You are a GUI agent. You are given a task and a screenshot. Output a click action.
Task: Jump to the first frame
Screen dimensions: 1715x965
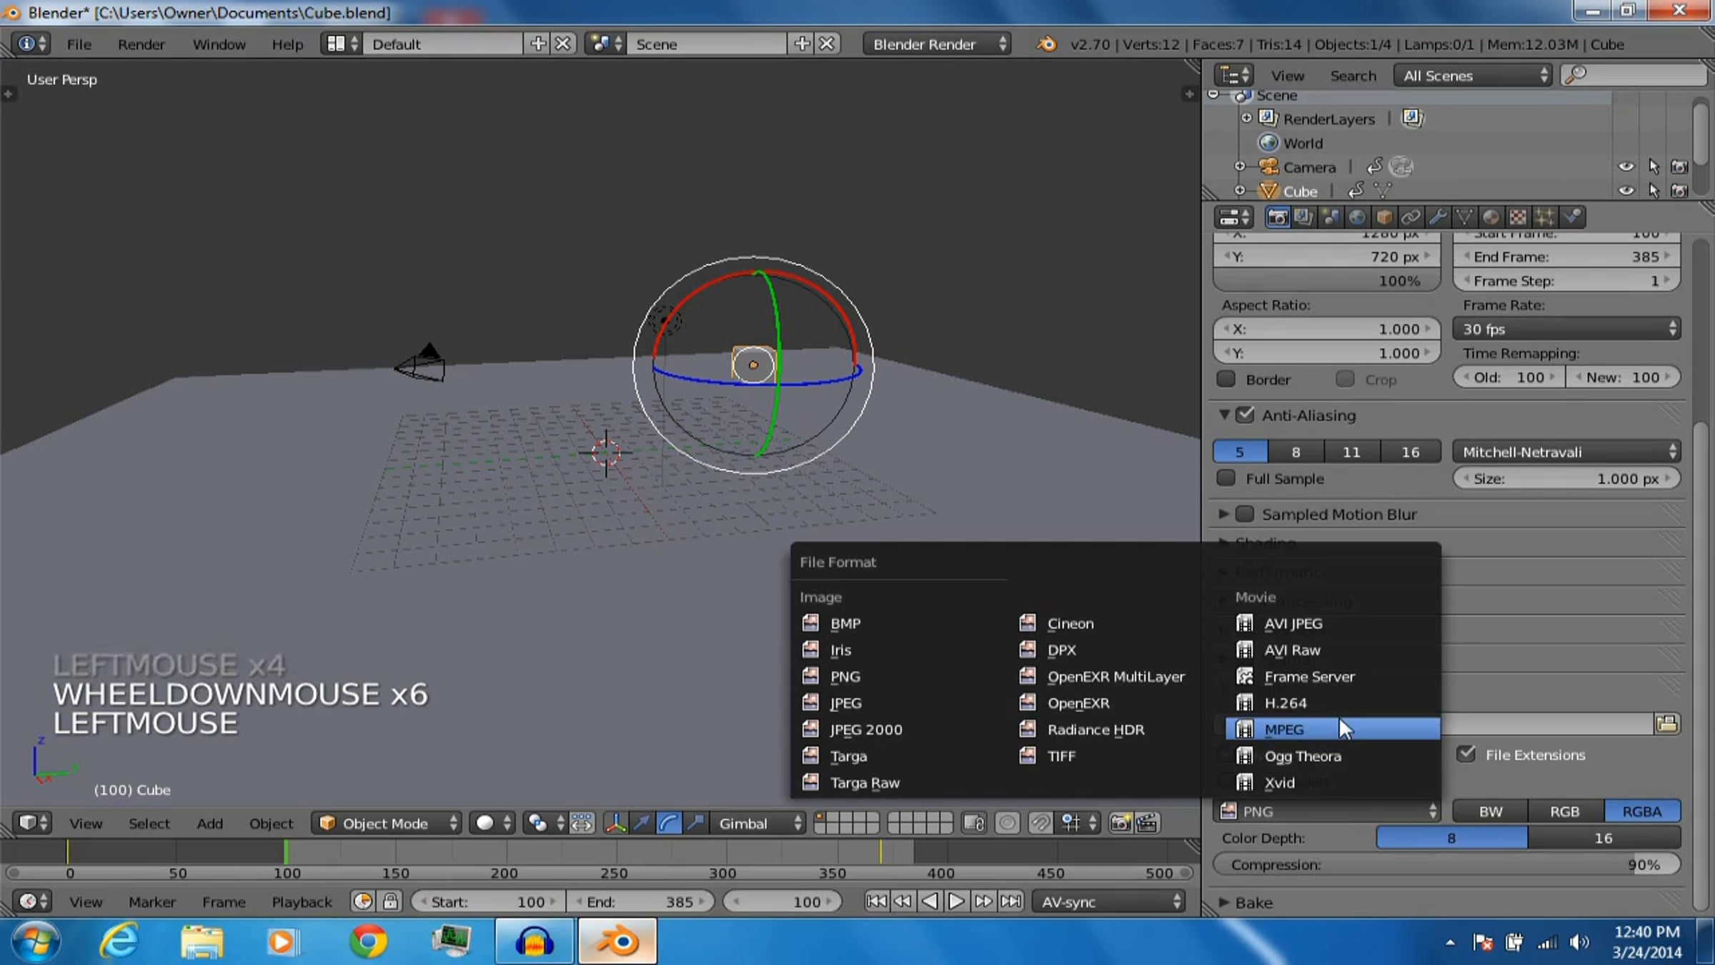click(x=876, y=901)
